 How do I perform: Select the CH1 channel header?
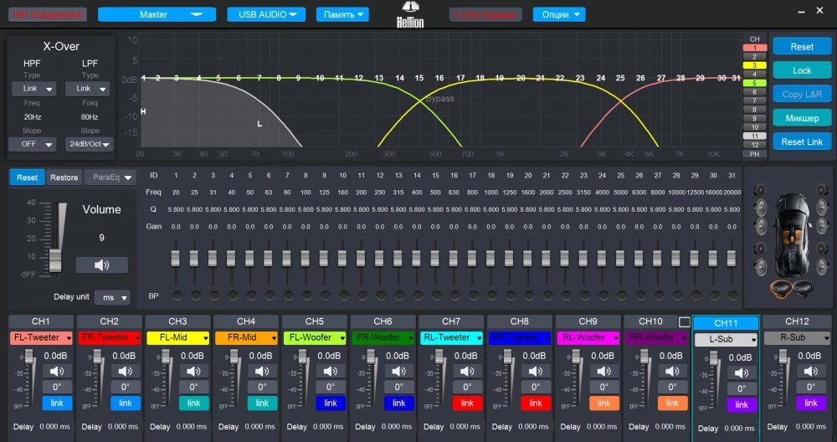(x=40, y=321)
